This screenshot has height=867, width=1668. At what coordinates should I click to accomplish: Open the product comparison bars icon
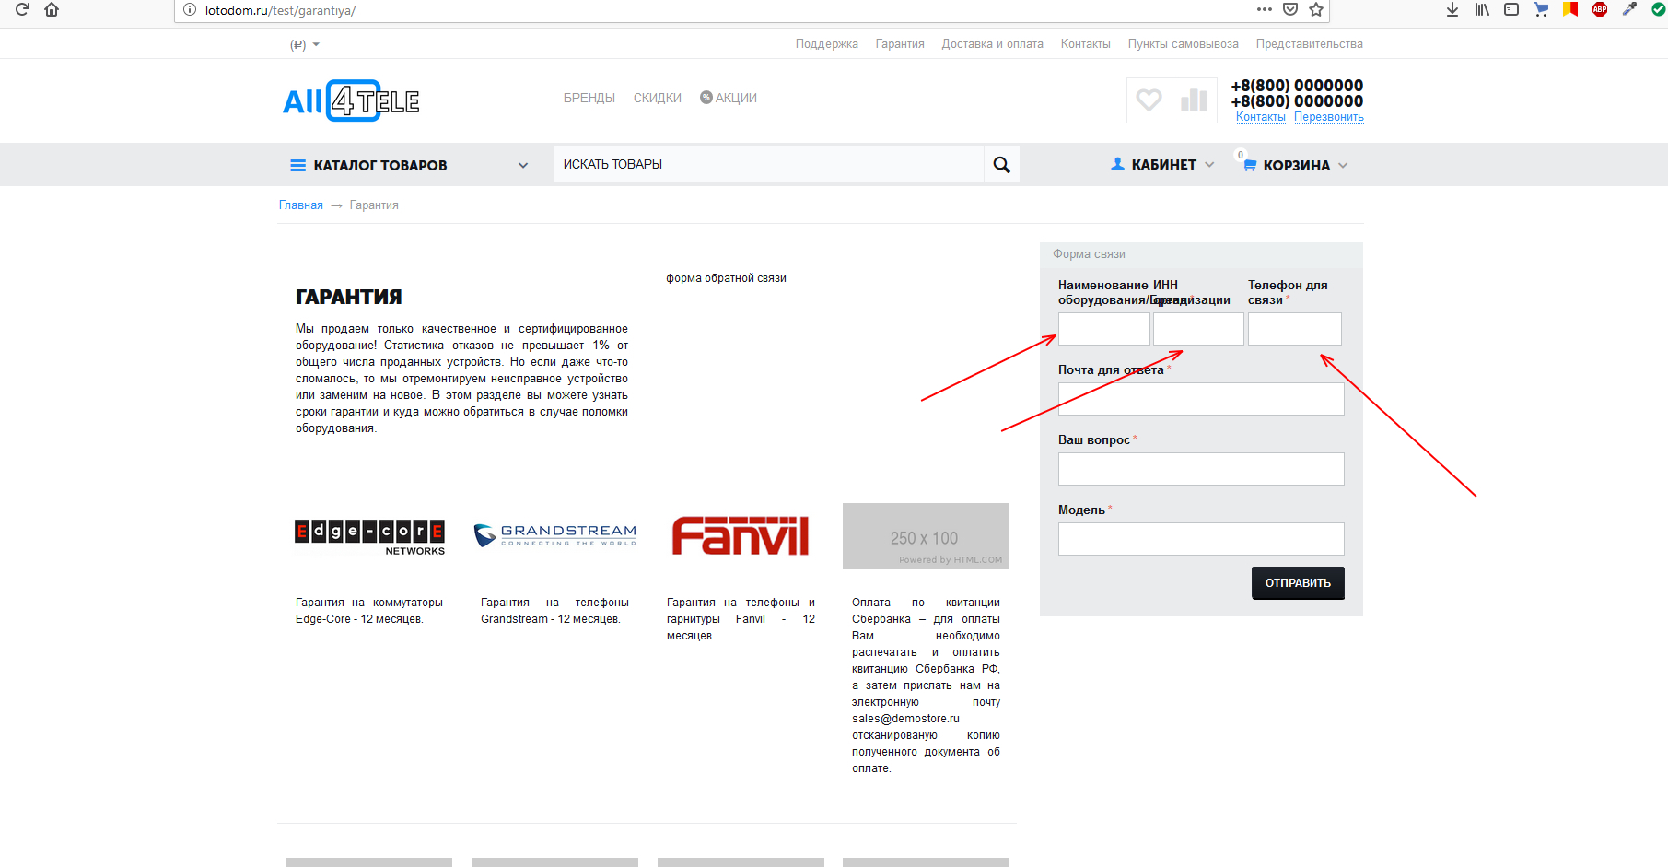(1194, 100)
